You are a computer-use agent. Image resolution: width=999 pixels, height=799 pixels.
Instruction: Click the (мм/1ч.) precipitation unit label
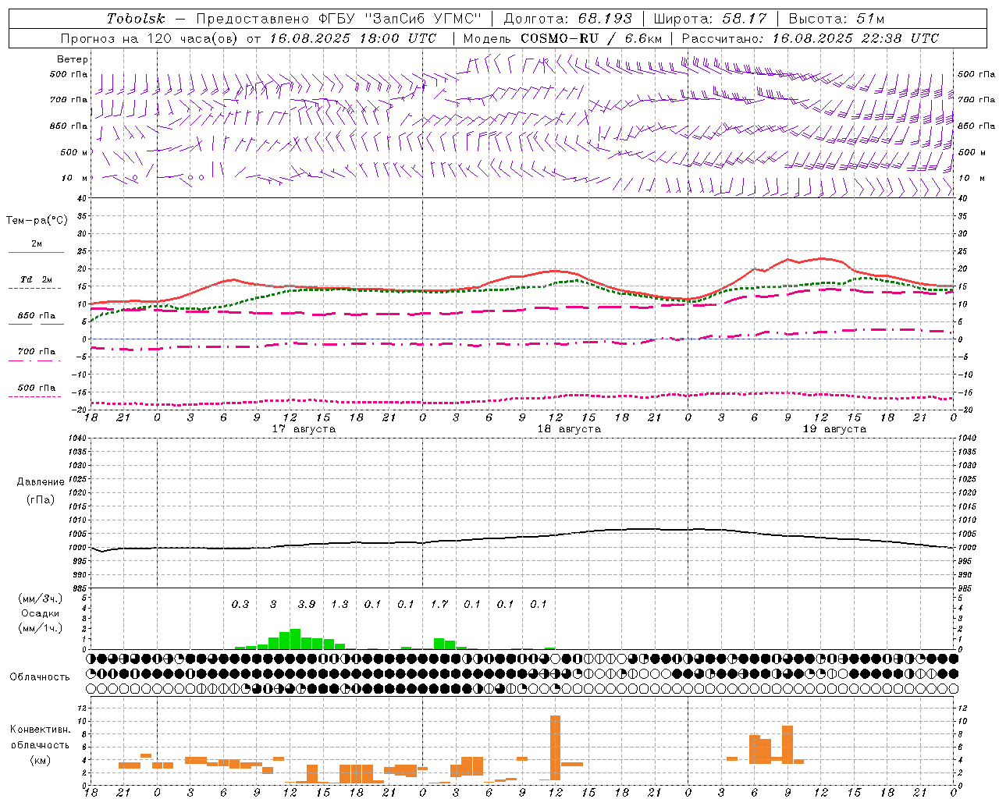(40, 628)
